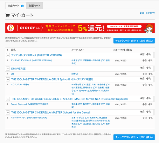The height and width of the screenshot is (143, 159).
Task: Clip the KMNVERSE album with paperclip icon
Action: tap(149, 68)
